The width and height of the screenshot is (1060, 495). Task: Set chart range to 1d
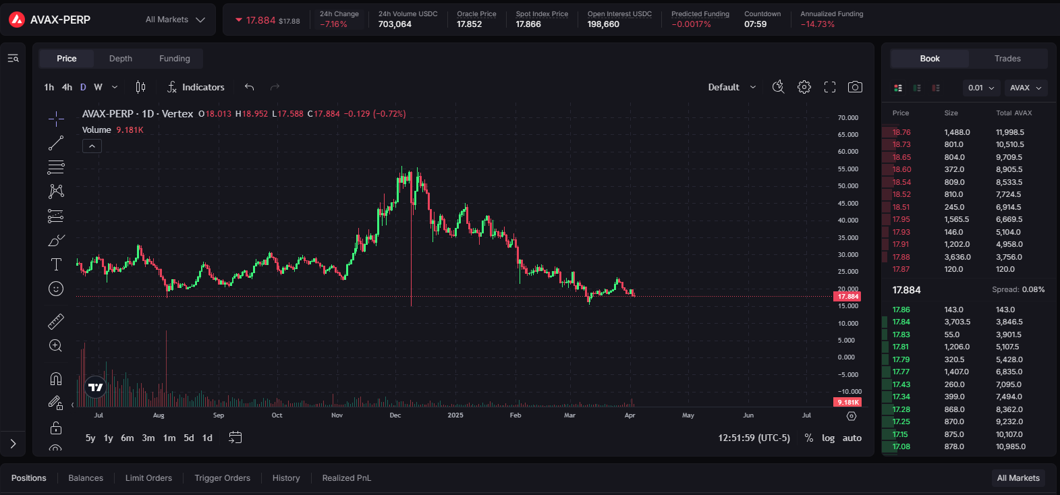pyautogui.click(x=208, y=438)
